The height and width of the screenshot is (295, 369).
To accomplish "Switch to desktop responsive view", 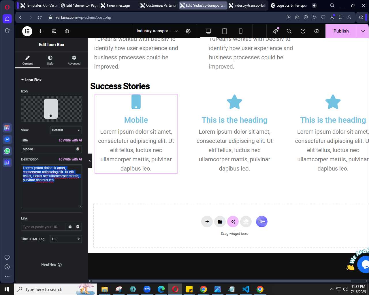I will click(208, 31).
